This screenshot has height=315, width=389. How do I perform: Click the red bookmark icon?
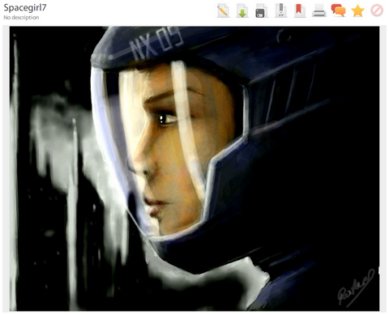tap(300, 11)
